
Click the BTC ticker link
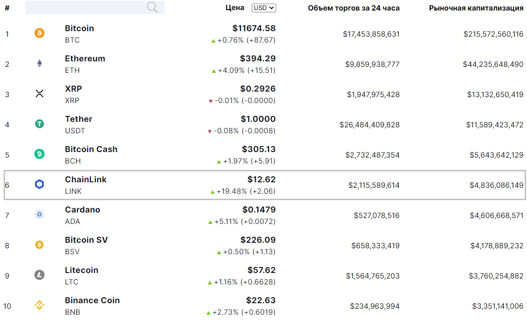[x=72, y=40]
